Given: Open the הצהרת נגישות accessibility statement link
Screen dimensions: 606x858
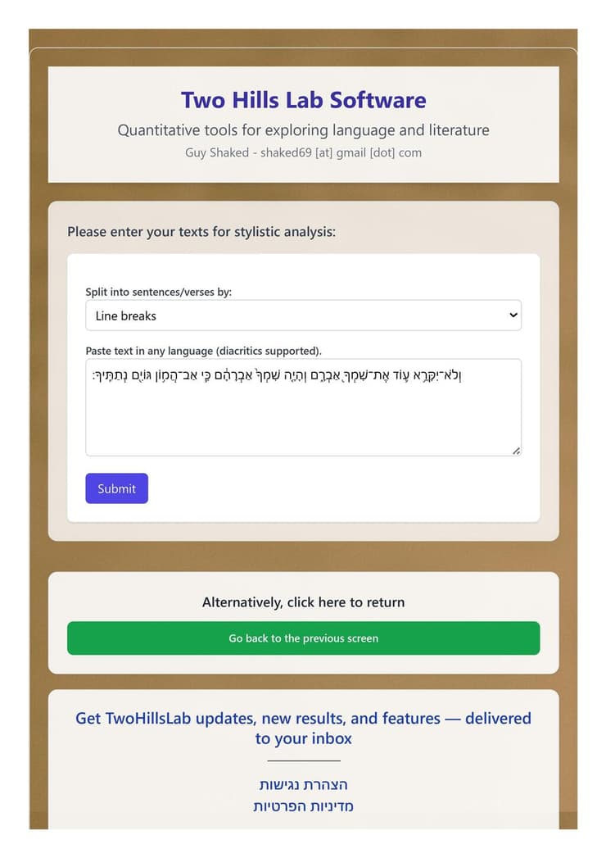Looking at the screenshot, I should point(303,785).
